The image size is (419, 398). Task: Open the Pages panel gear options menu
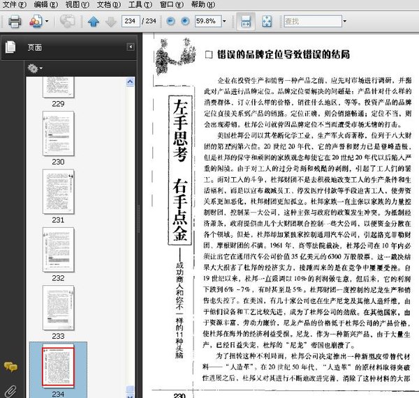point(35,68)
